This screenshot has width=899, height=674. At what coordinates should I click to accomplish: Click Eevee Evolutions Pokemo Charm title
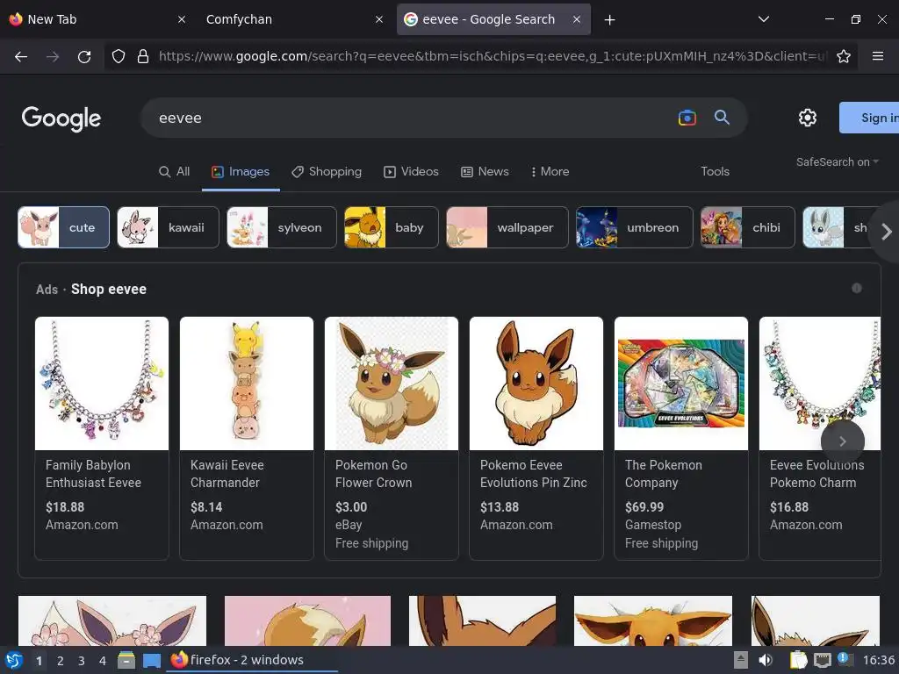816,474
